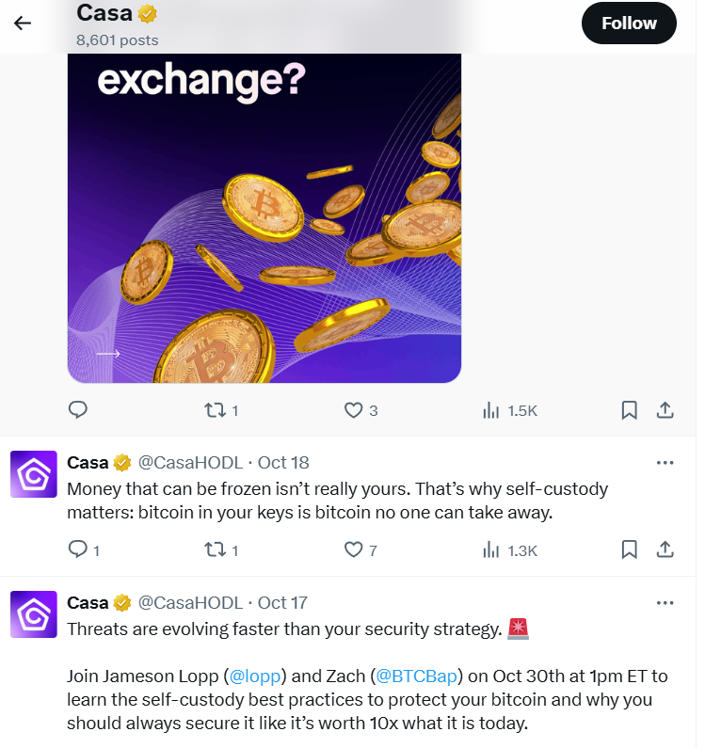
Task: Open more options on Oct 18 post
Action: tap(665, 462)
